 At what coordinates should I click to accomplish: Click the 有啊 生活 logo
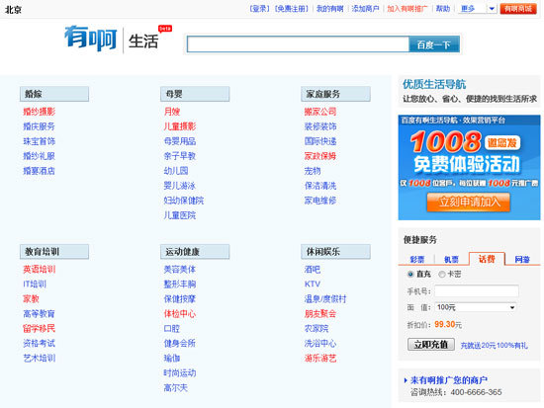click(118, 39)
